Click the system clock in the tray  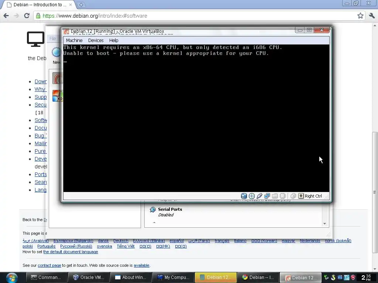pyautogui.click(x=366, y=277)
